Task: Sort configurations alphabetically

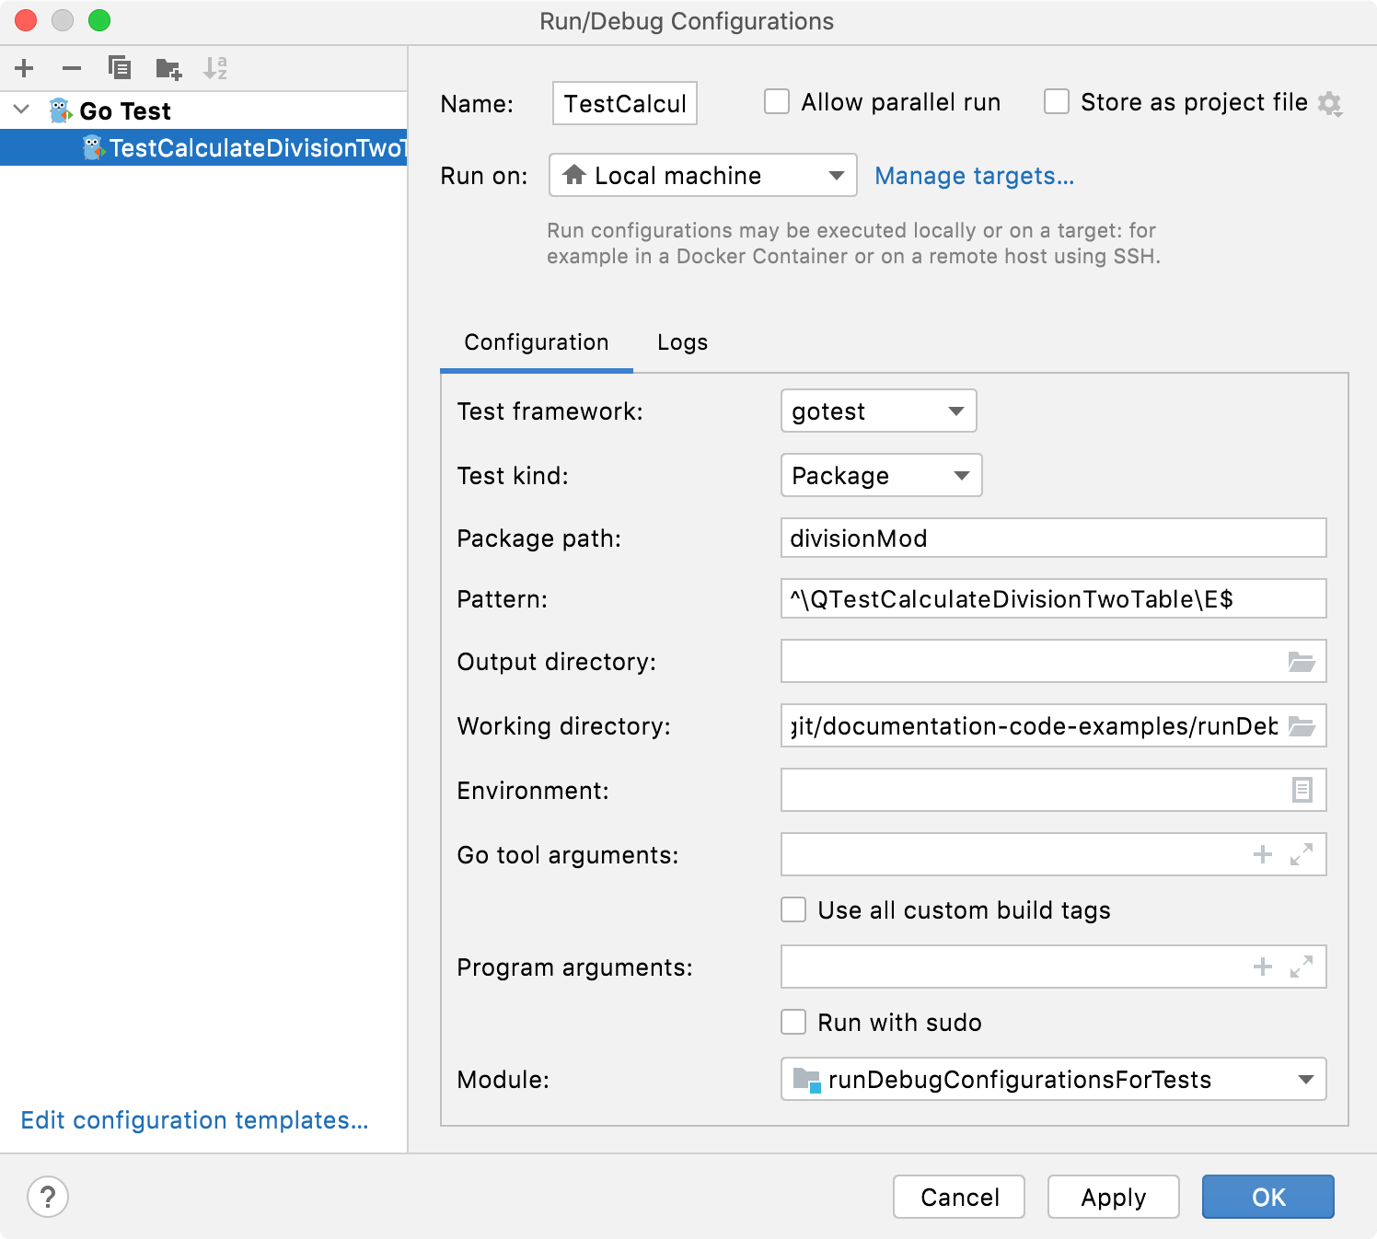Action: click(217, 67)
